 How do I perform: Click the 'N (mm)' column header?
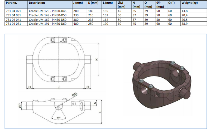click(x=137, y=5)
